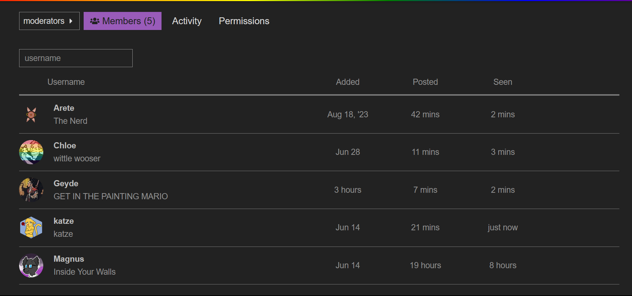Open katze's hexagon avatar
The height and width of the screenshot is (296, 632).
tap(31, 227)
